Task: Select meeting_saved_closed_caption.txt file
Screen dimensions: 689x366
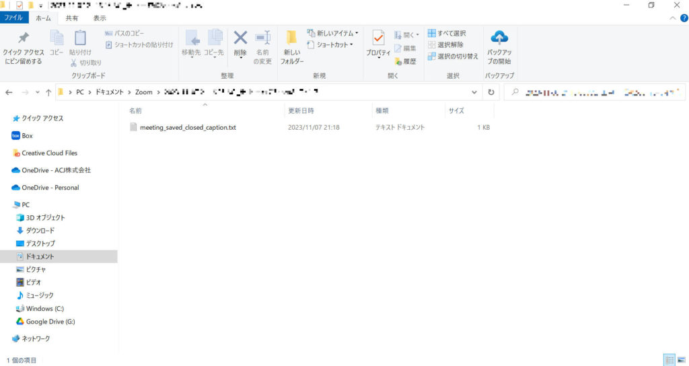Action: pos(187,127)
